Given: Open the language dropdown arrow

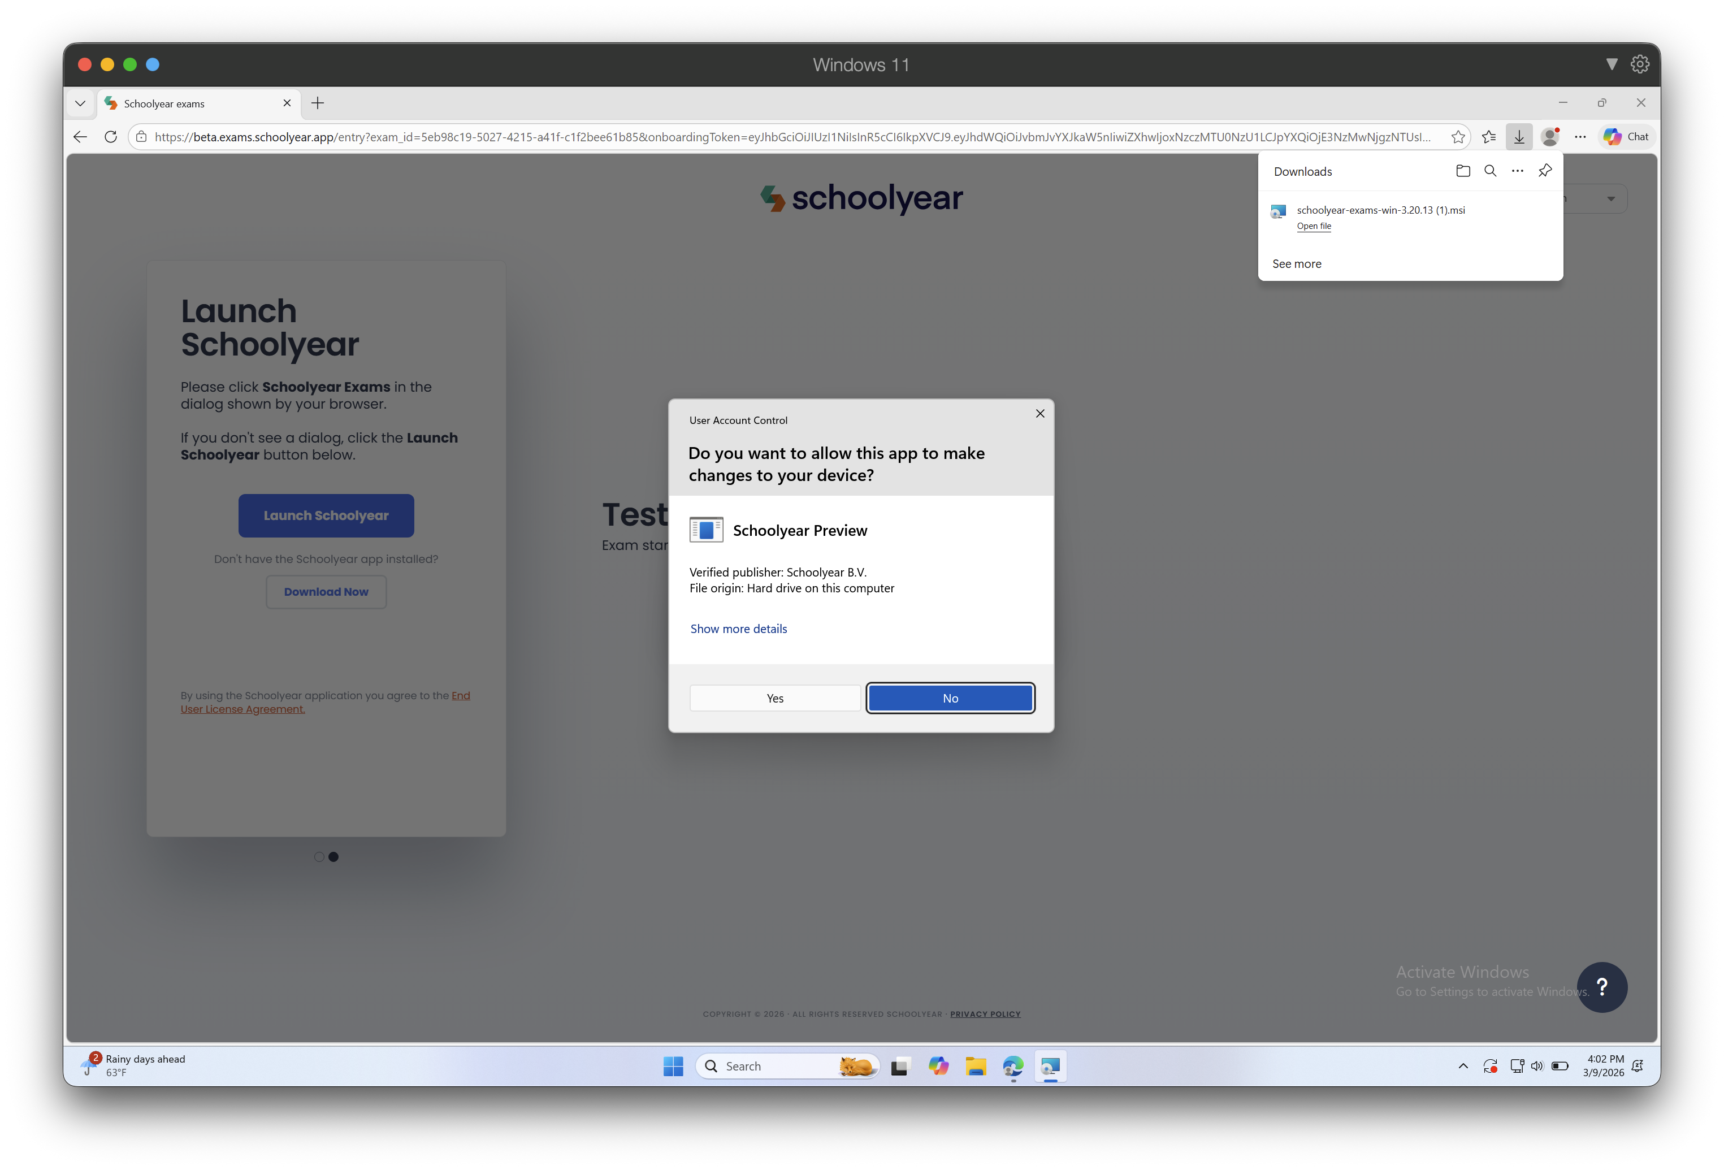Looking at the screenshot, I should tap(1610, 199).
